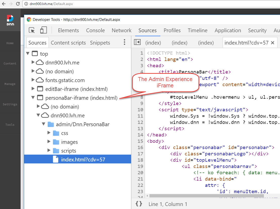Collapse the personaBar-iframe node
280x209 pixels.
(x=33, y=97)
